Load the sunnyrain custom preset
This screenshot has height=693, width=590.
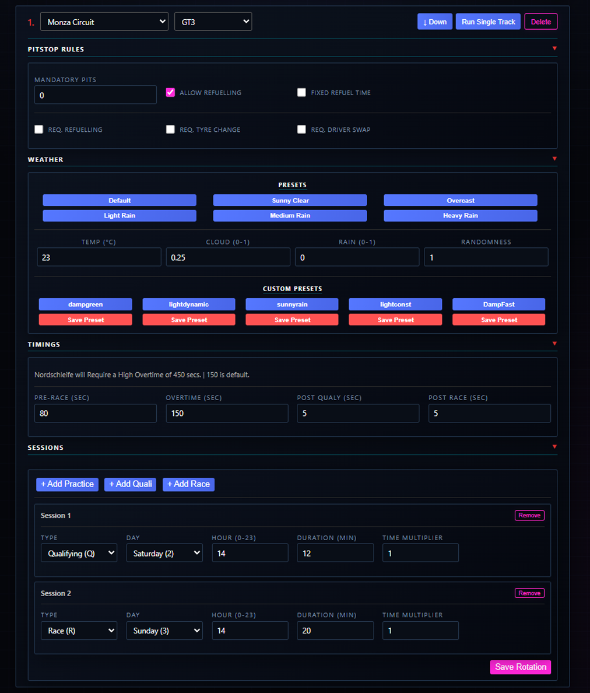tap(292, 304)
